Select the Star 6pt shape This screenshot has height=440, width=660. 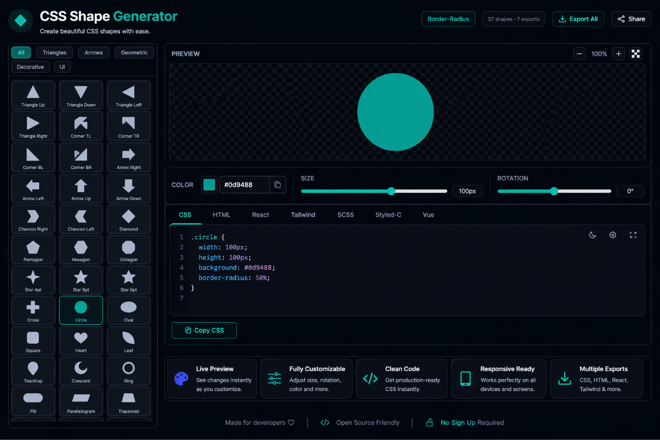(x=129, y=280)
